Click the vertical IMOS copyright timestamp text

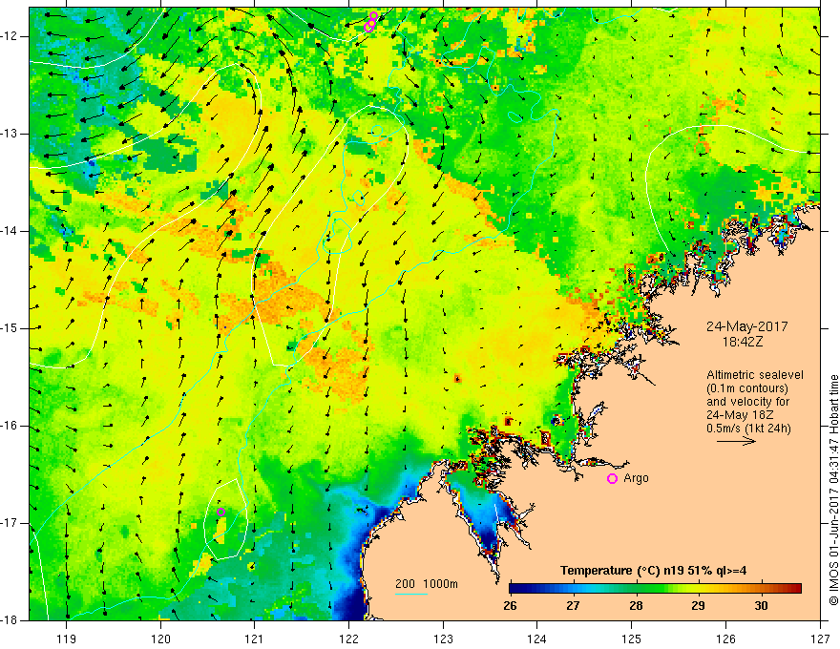pyautogui.click(x=833, y=490)
